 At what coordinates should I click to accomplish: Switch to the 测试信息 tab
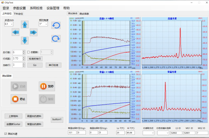(x=84, y=14)
